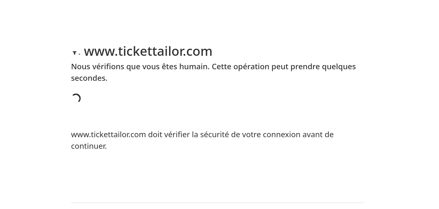Click "peut prendre quelques" in the message
Image resolution: width=439 pixels, height=209 pixels.
tap(313, 67)
